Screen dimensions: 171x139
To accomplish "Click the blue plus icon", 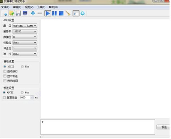I will pos(33,13).
